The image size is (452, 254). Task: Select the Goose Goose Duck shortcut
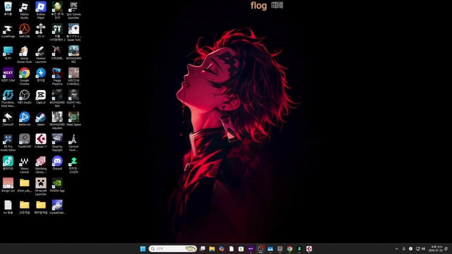coord(24,55)
